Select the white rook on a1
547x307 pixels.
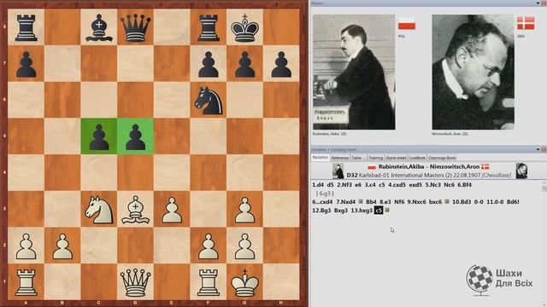26,282
